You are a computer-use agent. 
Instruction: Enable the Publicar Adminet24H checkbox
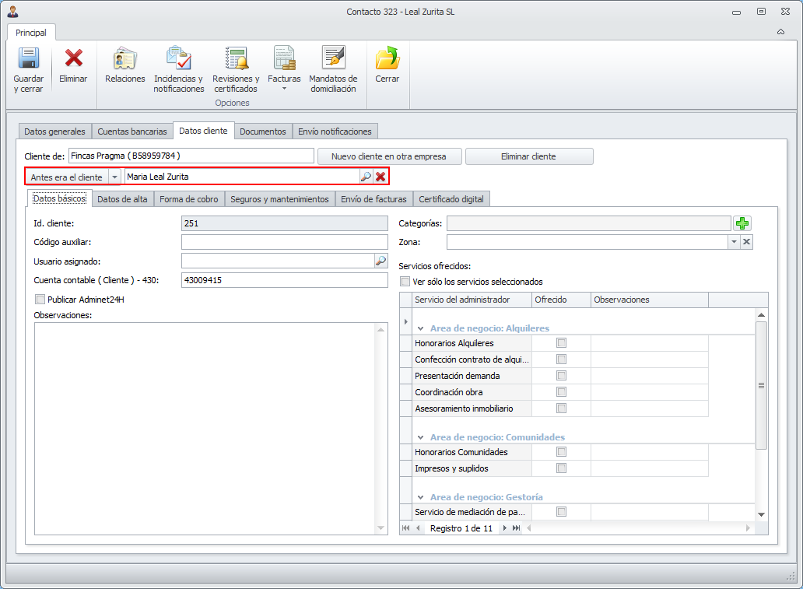point(40,299)
